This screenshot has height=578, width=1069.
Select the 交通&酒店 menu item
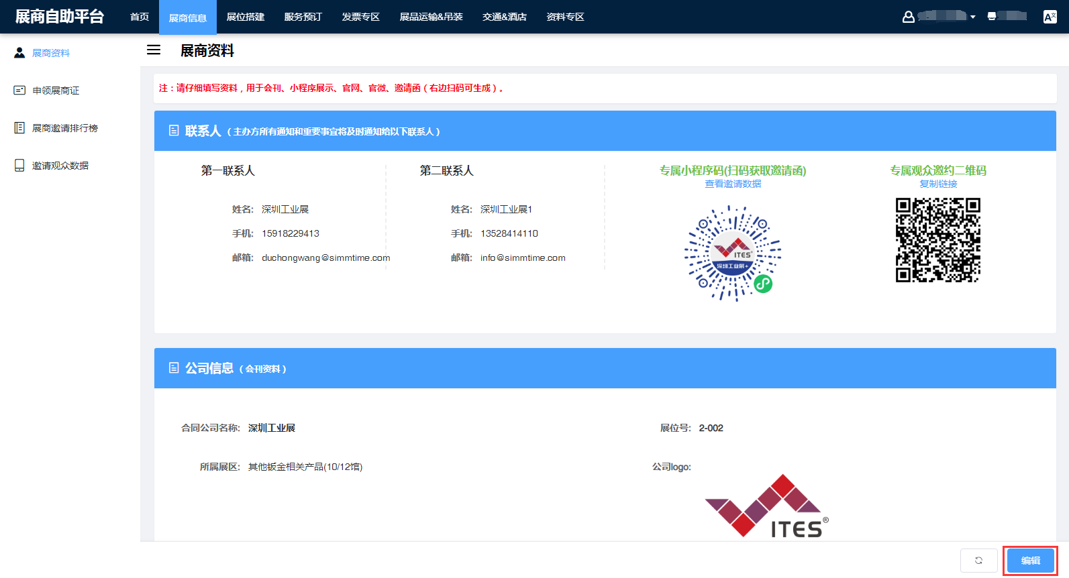pyautogui.click(x=504, y=17)
